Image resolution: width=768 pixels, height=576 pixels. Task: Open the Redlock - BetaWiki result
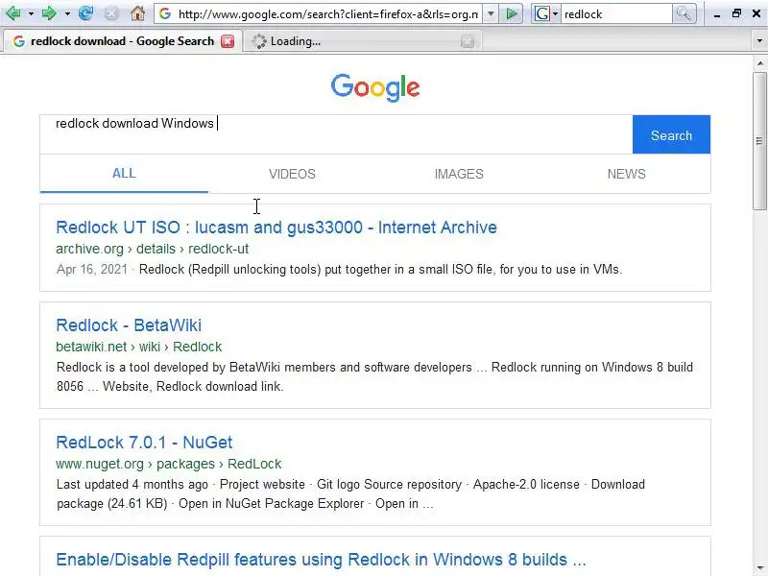(x=129, y=325)
